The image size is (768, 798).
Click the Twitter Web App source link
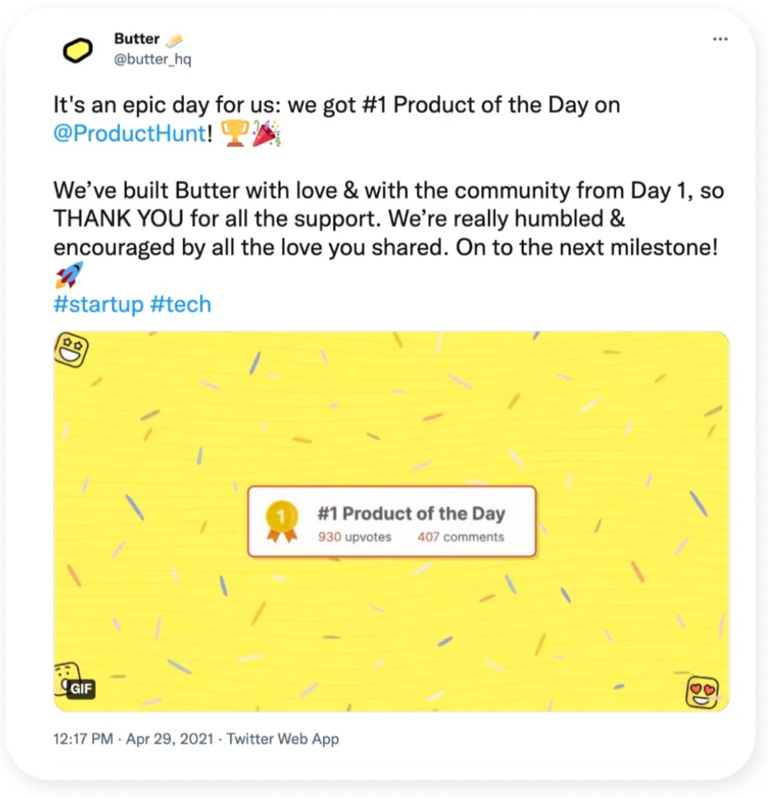coord(282,739)
